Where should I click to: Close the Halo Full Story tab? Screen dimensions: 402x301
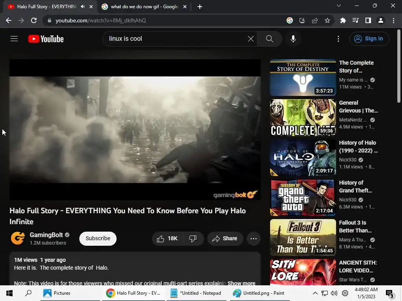tap(91, 7)
